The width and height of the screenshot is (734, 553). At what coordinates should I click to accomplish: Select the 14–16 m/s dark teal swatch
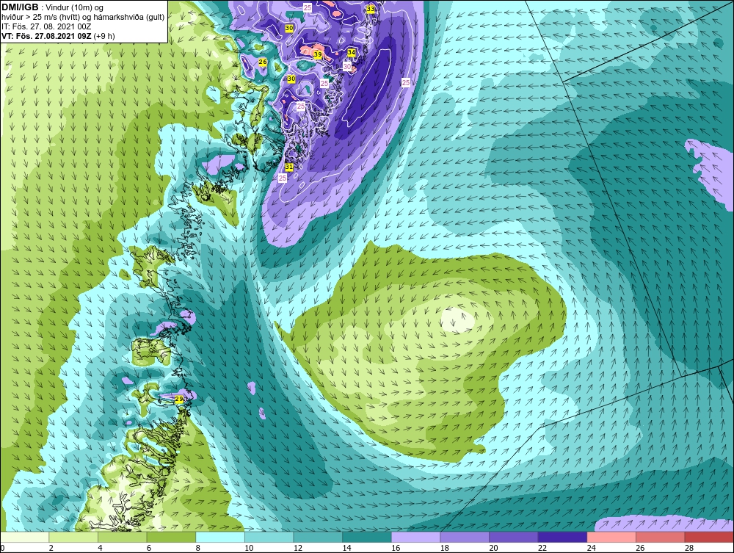(367, 537)
